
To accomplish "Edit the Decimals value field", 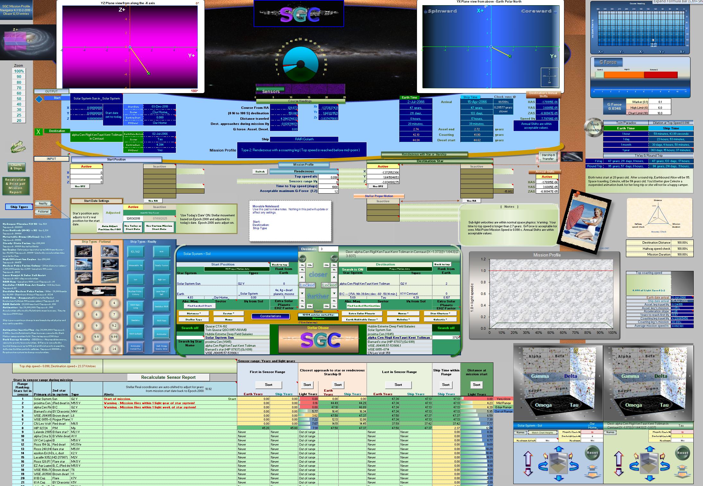I will (x=328, y=249).
